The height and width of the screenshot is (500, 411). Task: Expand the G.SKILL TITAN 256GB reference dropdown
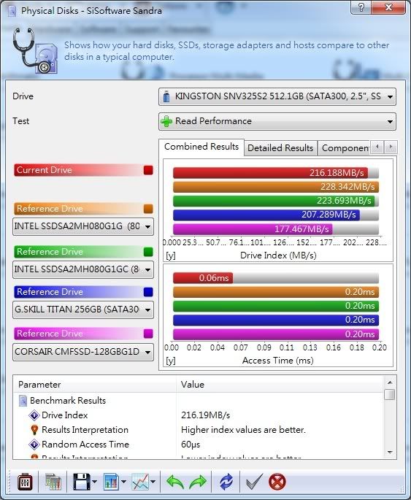(83, 309)
